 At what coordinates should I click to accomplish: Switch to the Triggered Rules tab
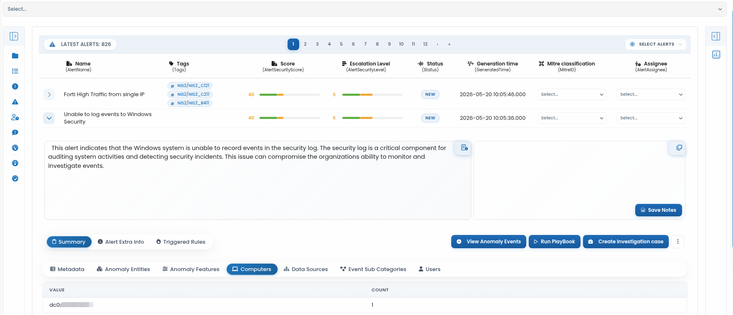click(181, 242)
